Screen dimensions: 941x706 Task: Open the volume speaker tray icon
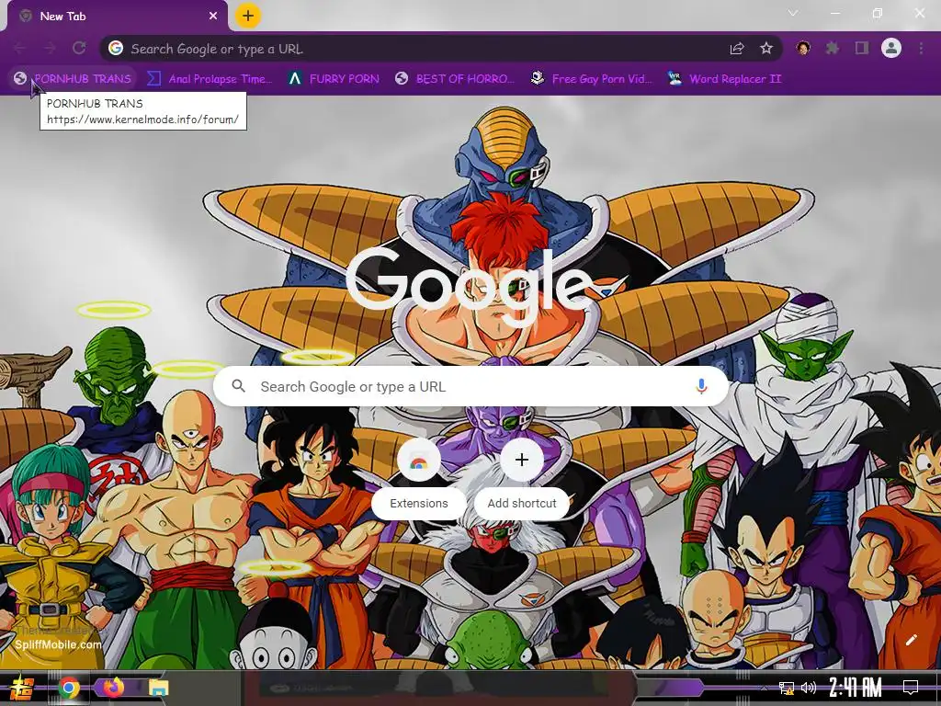(x=809, y=688)
